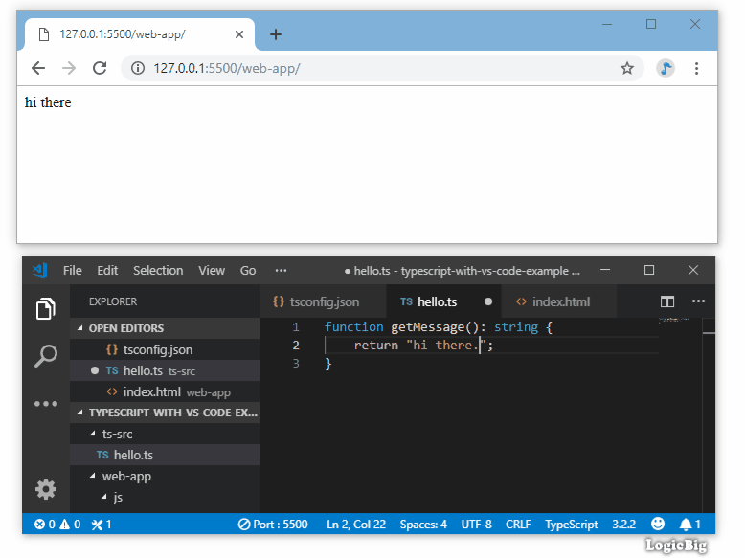Click the TypeScript version 3.2.2
745x558 pixels.
[623, 525]
